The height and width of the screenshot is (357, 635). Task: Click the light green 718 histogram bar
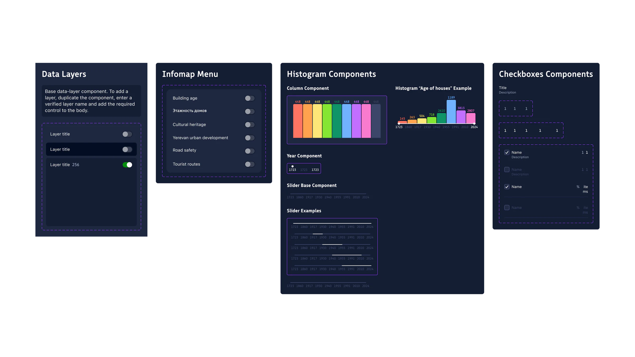(x=432, y=120)
